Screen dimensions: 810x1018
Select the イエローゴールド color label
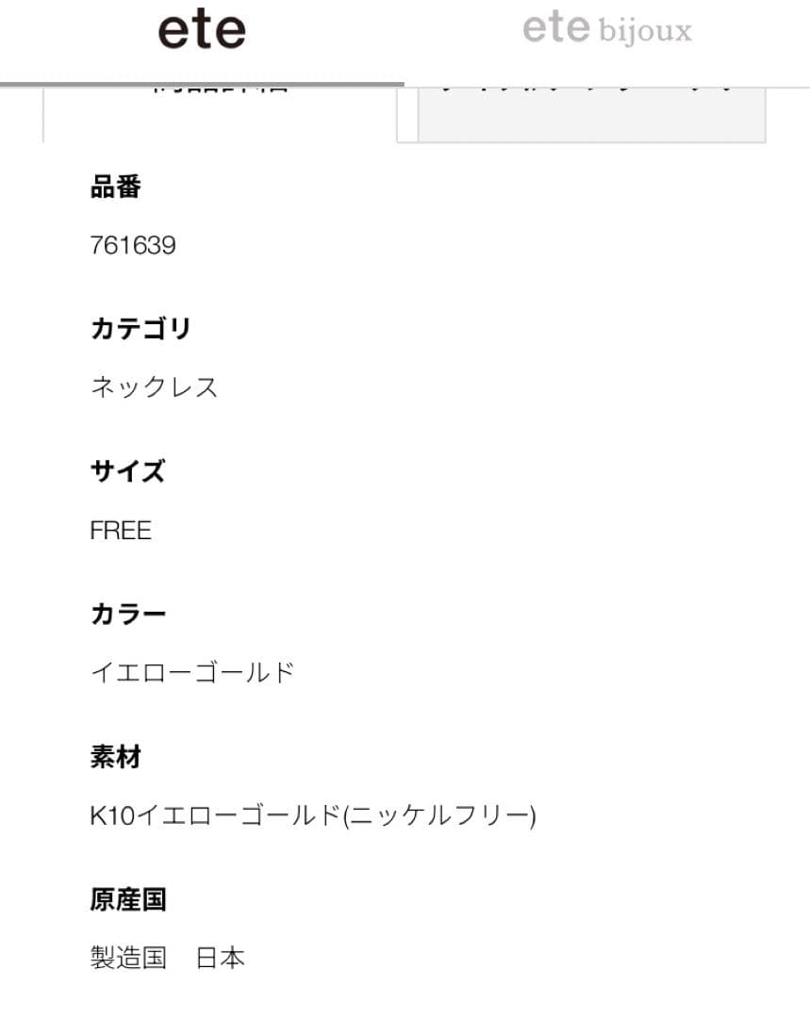coord(191,672)
